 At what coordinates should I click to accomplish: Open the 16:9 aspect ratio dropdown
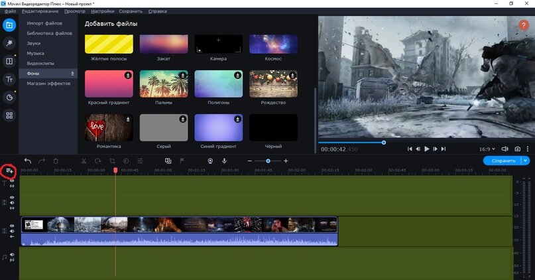click(x=487, y=149)
